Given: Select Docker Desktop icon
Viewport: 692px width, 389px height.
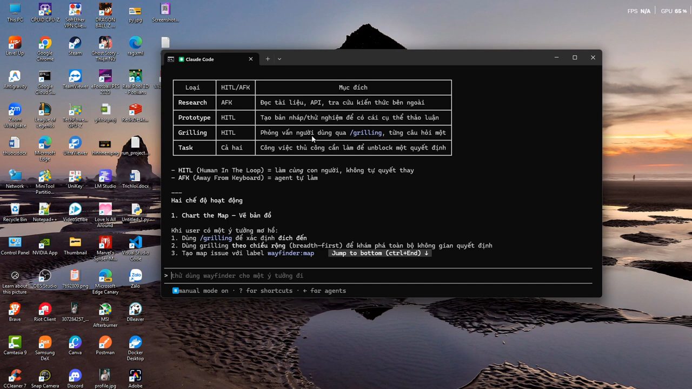Looking at the screenshot, I should pos(135,348).
